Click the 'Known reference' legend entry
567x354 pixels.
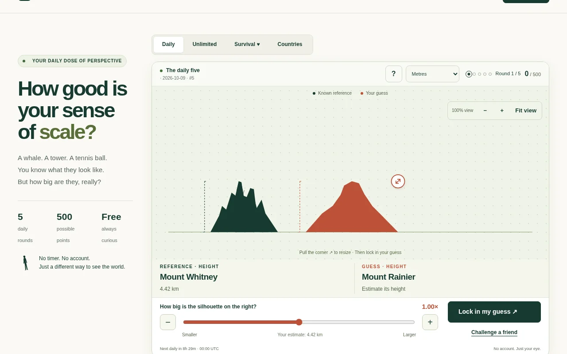coord(332,93)
